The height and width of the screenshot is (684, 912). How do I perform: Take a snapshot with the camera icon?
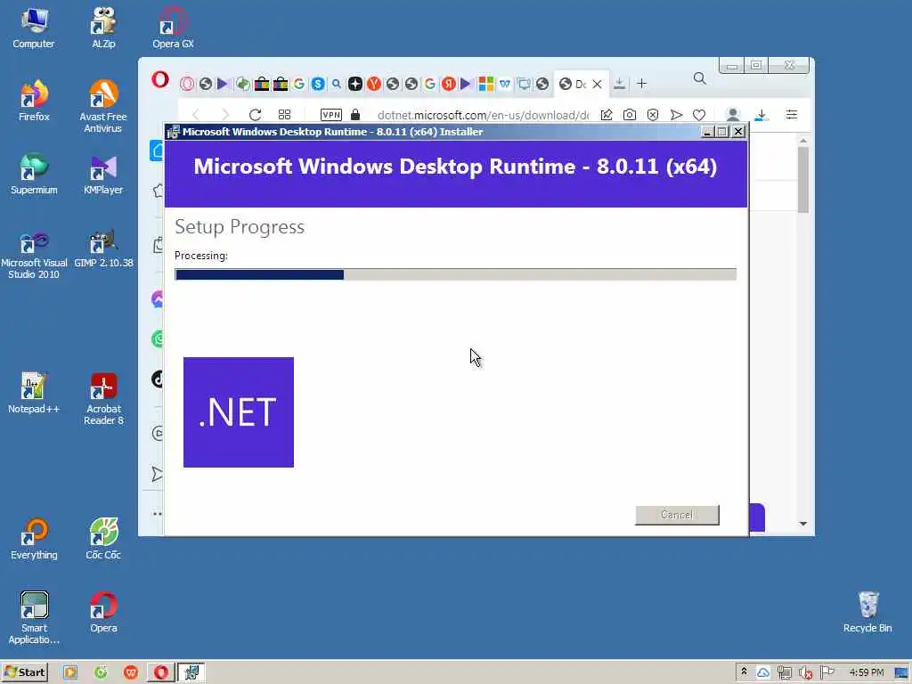(x=630, y=115)
